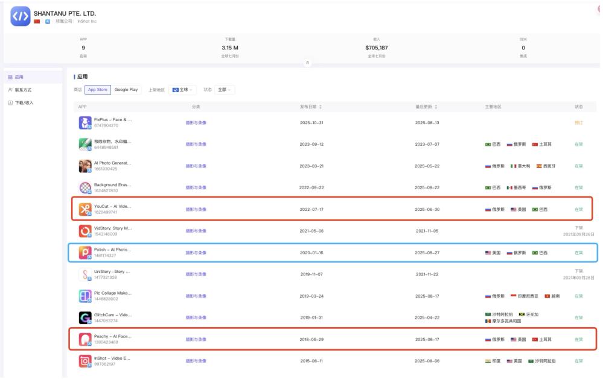Open the status dropdown showing 全部

[x=224, y=90]
